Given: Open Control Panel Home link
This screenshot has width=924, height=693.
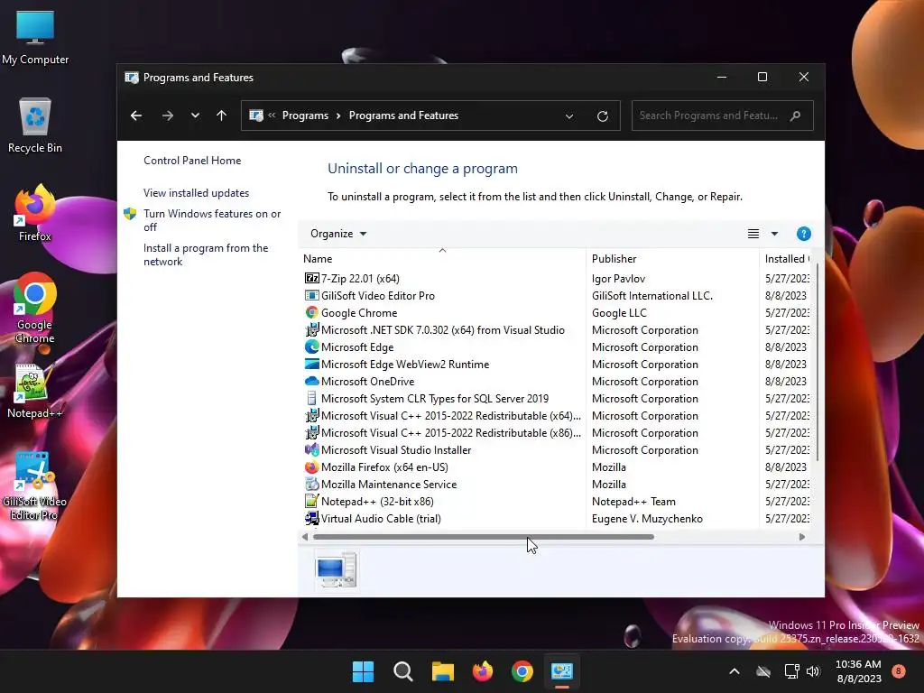Looking at the screenshot, I should tap(192, 161).
